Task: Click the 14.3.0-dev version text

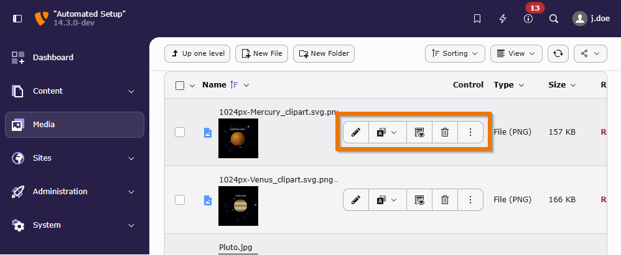Action: point(74,23)
